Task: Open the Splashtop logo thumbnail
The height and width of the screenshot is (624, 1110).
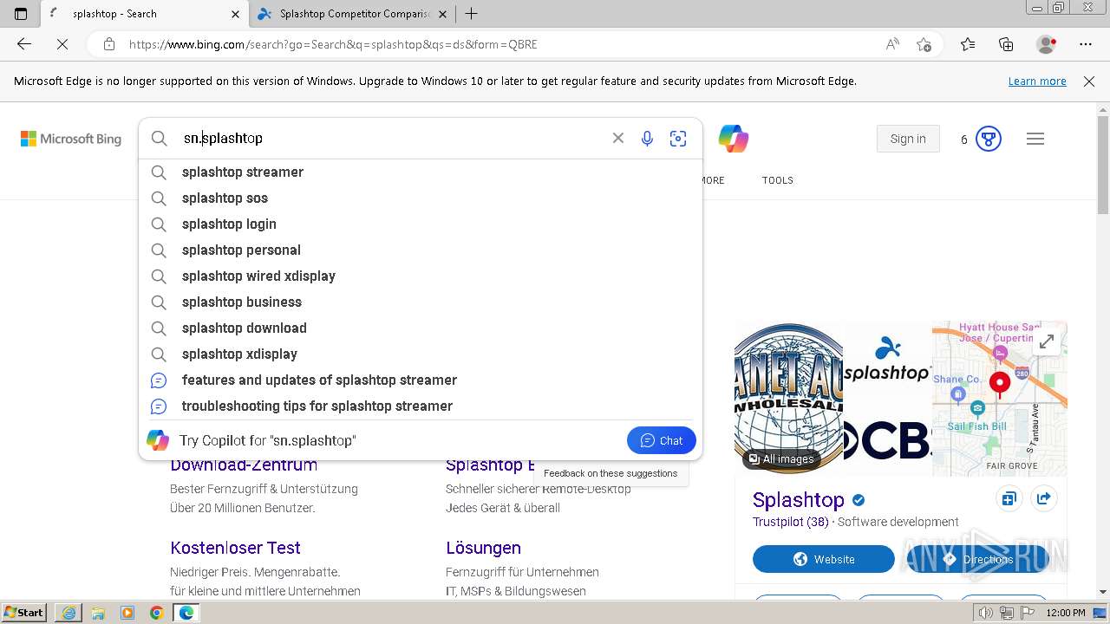Action: click(x=887, y=361)
